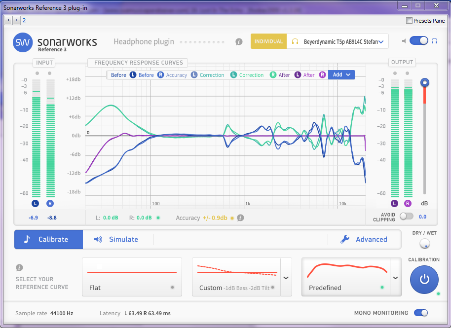
Task: Click the output R channel badge
Action: (x=408, y=204)
